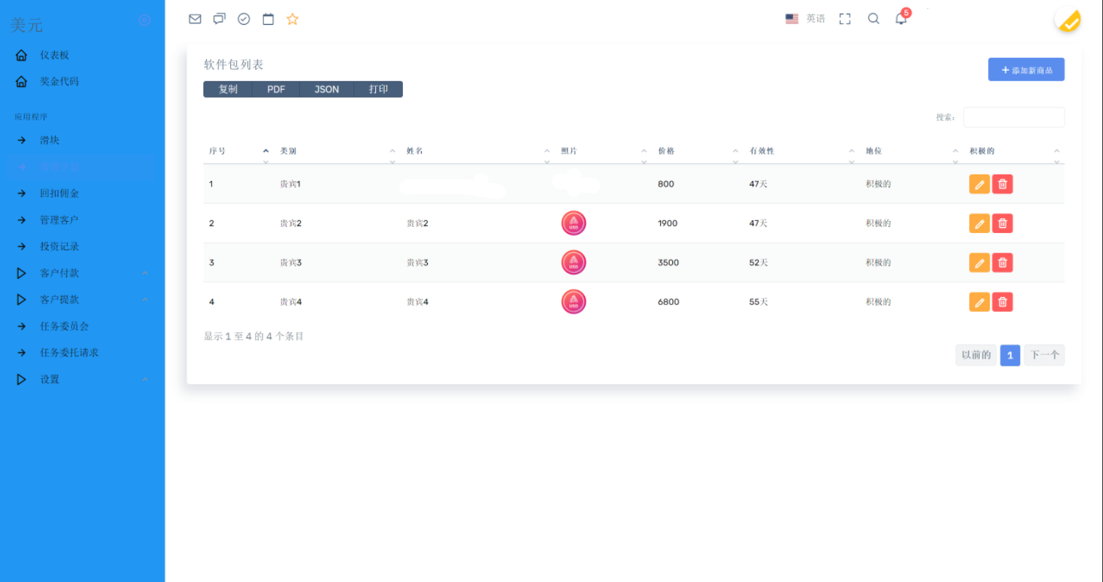The width and height of the screenshot is (1103, 582).
Task: Click the 复制 export button
Action: [x=228, y=89]
